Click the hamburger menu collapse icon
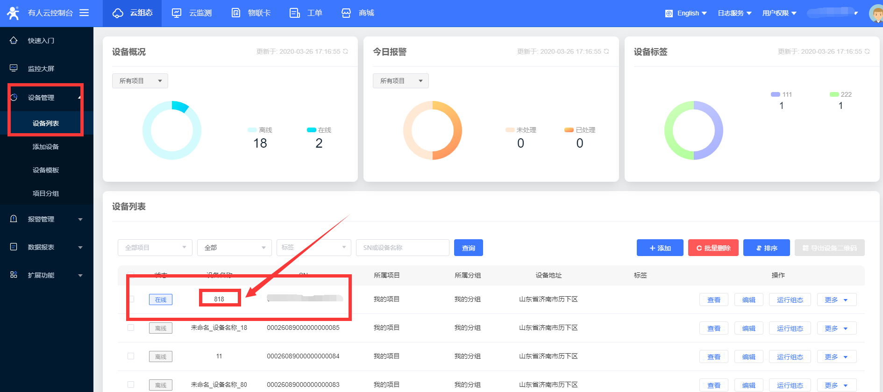The height and width of the screenshot is (392, 883). click(x=84, y=13)
